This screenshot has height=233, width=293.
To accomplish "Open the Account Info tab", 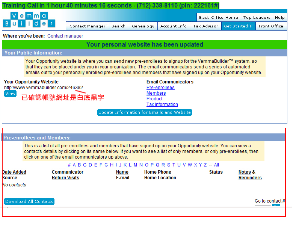I will 174,26.
